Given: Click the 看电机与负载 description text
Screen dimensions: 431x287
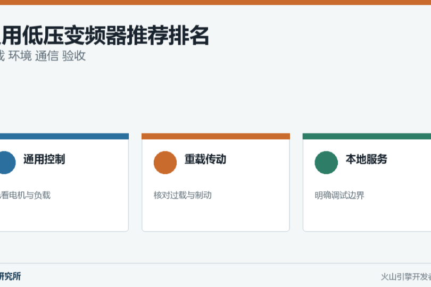Looking at the screenshot, I should (x=26, y=195).
